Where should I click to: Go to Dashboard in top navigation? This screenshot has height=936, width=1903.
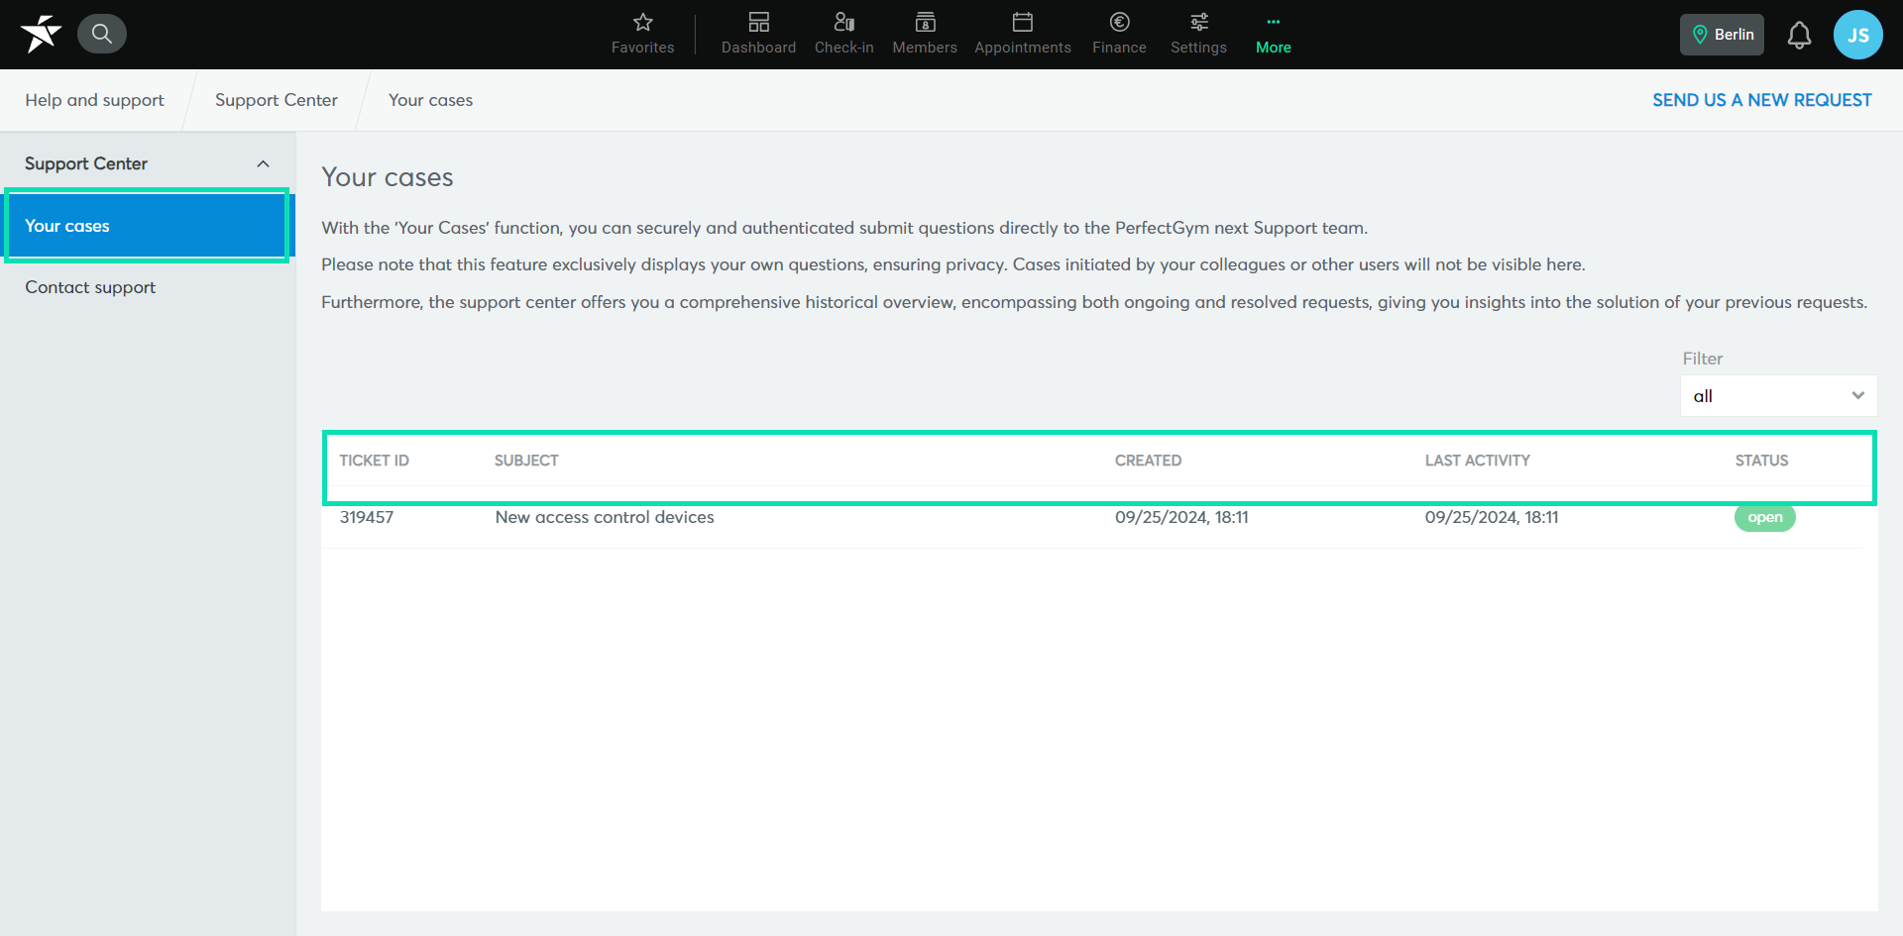click(x=758, y=34)
